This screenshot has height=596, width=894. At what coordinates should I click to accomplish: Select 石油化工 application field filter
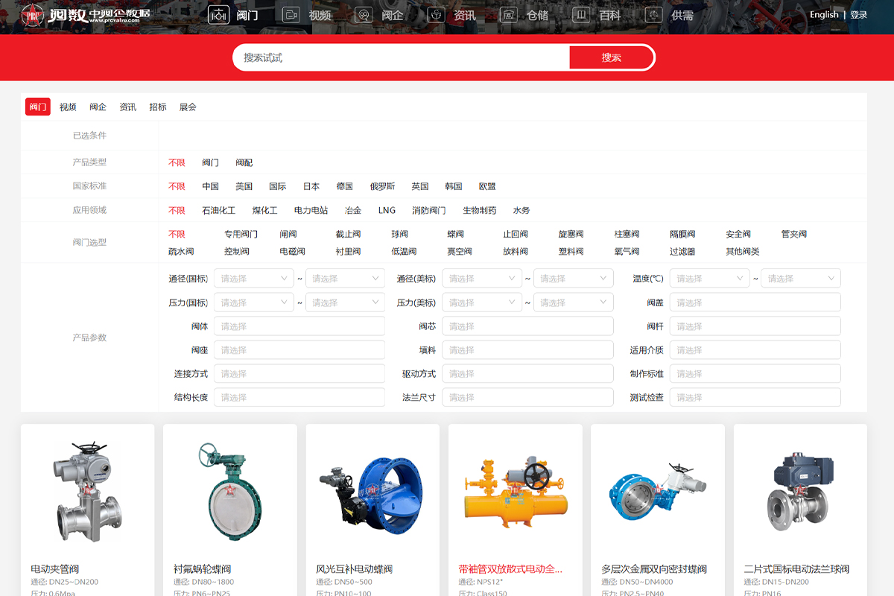(x=218, y=210)
